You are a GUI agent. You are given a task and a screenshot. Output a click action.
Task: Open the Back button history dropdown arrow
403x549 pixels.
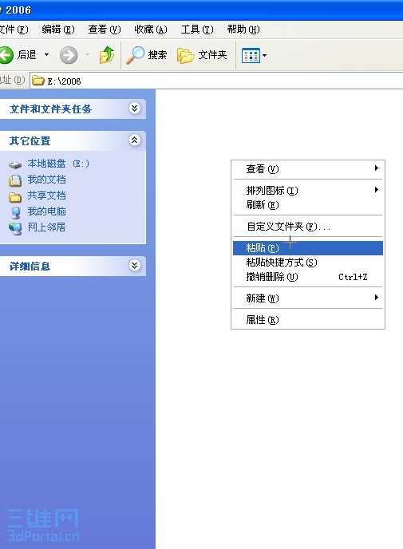tap(46, 55)
